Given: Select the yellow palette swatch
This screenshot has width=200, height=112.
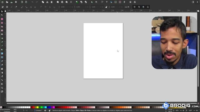Looking at the screenshot, I should (x=37, y=107).
